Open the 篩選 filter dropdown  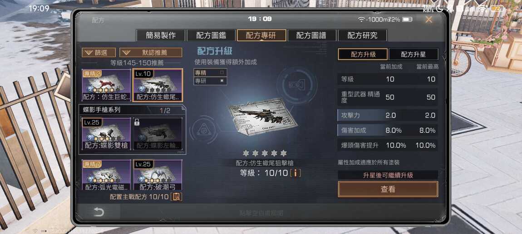[x=99, y=53]
